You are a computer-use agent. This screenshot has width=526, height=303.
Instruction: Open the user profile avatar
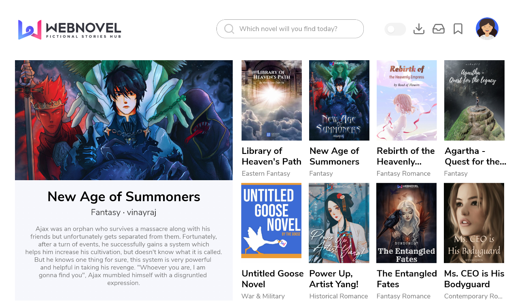coord(487,29)
